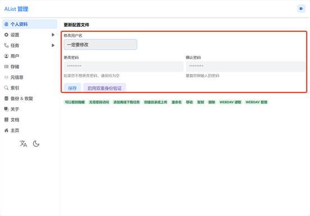310x216 pixels.
Task: Open the language translation icon
Action: [24, 144]
